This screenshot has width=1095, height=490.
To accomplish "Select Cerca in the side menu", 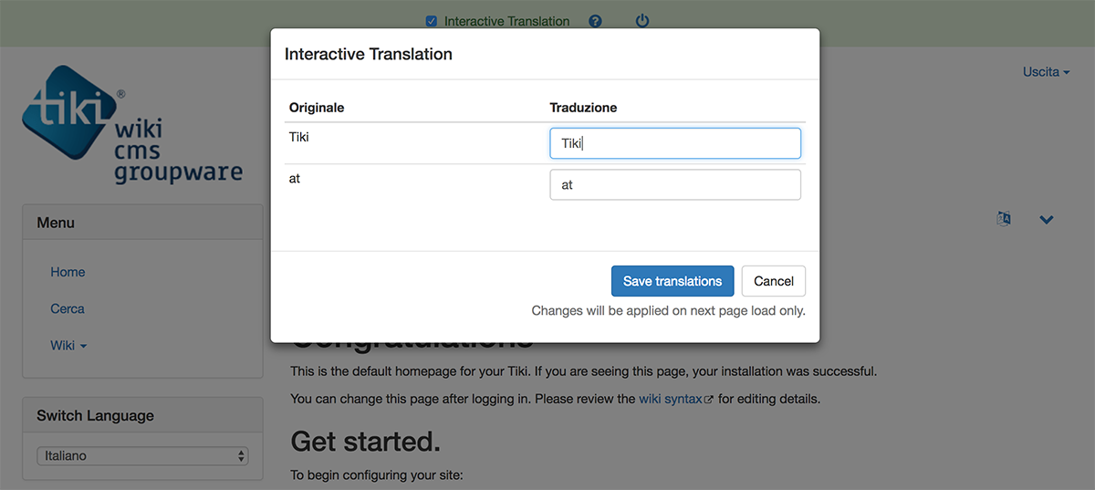I will (x=68, y=308).
